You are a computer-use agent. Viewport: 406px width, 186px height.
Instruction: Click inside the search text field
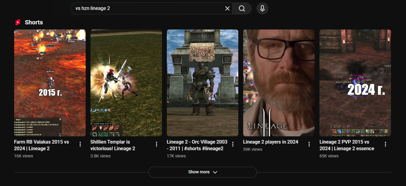click(148, 8)
